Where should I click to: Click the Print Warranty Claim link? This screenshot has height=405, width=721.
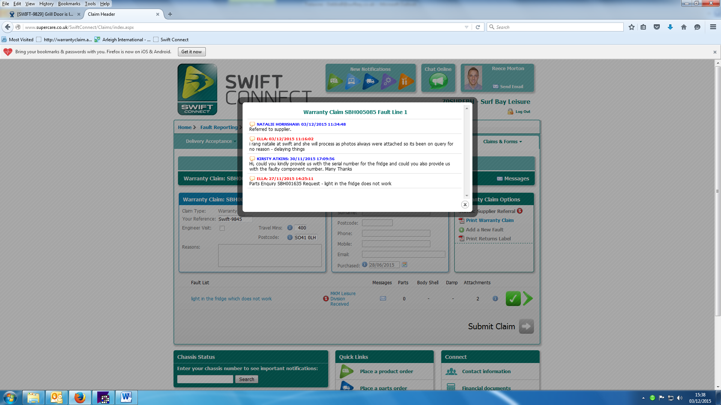pyautogui.click(x=489, y=220)
